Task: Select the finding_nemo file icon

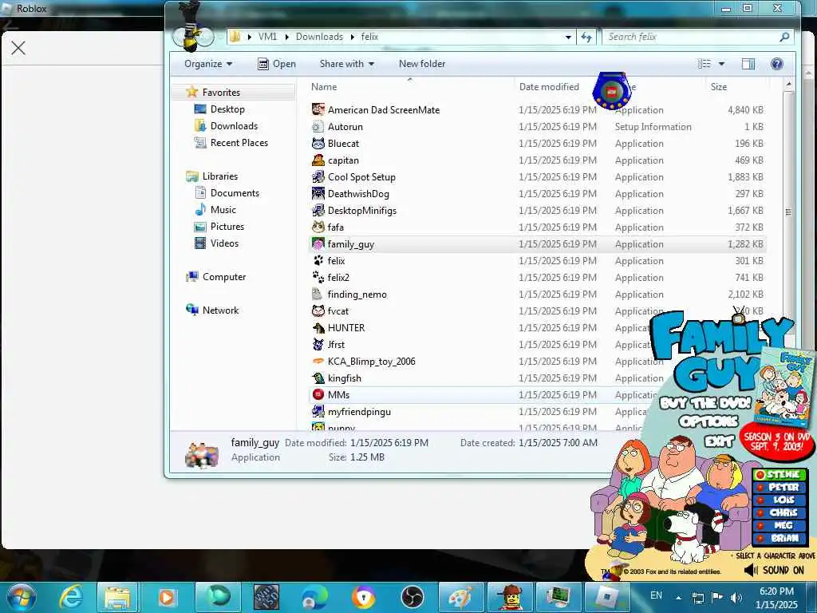Action: click(318, 294)
